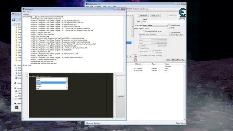Click 'Script Error' line in output

[27, 65]
